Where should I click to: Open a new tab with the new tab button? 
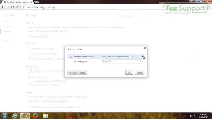(x=37, y=2)
